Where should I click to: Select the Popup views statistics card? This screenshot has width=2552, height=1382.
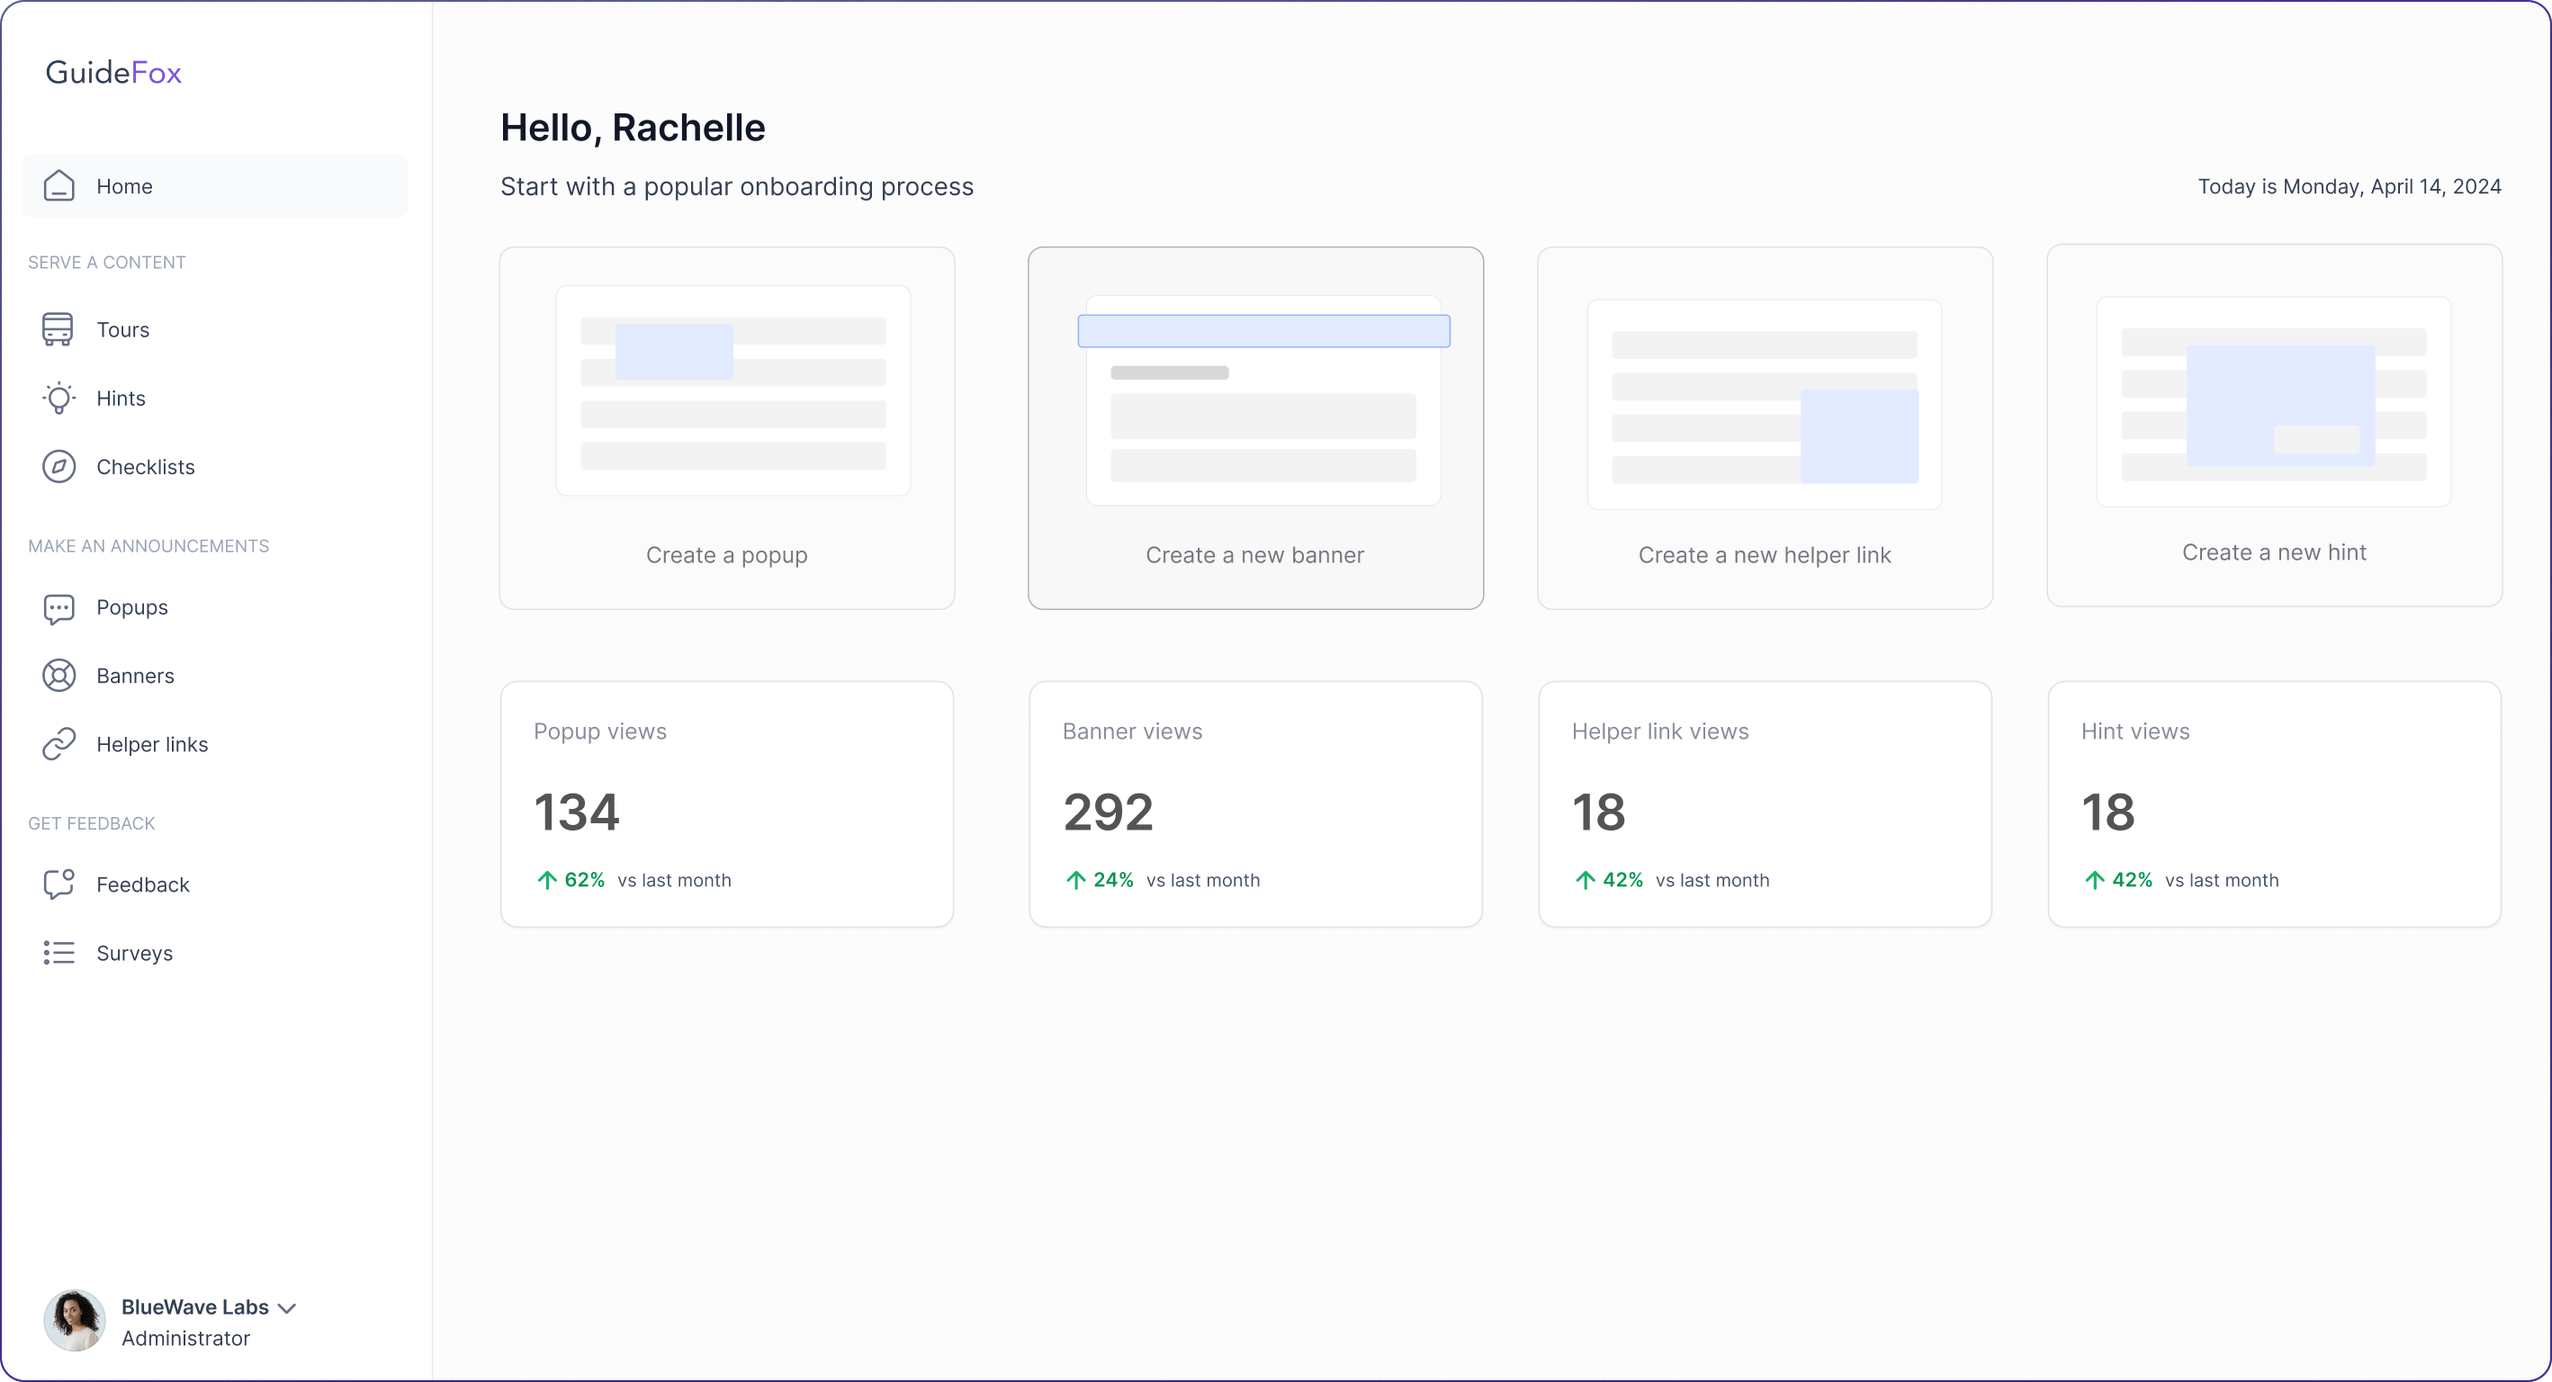coord(726,803)
